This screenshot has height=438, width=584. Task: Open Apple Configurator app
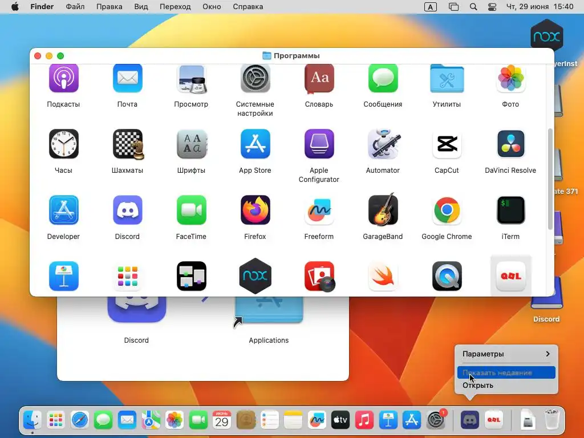click(x=319, y=144)
